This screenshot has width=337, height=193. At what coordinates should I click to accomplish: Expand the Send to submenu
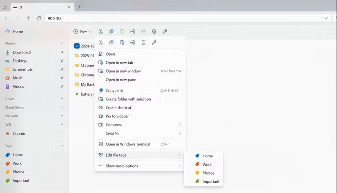140,133
